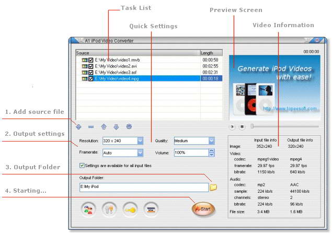The width and height of the screenshot is (332, 235).
Task: Open the tools wrench round icon
Action: 109,209
